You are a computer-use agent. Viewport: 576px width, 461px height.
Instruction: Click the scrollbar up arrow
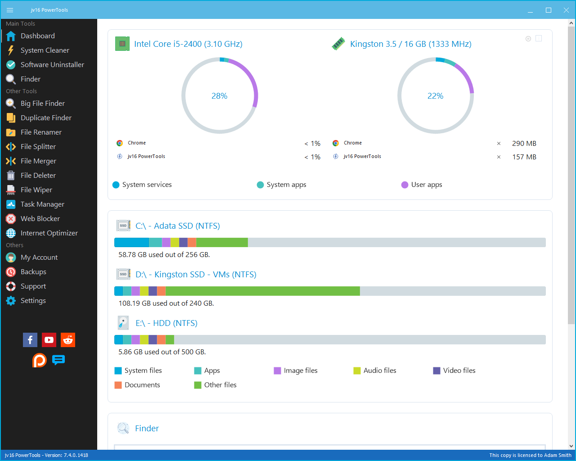(x=571, y=23)
